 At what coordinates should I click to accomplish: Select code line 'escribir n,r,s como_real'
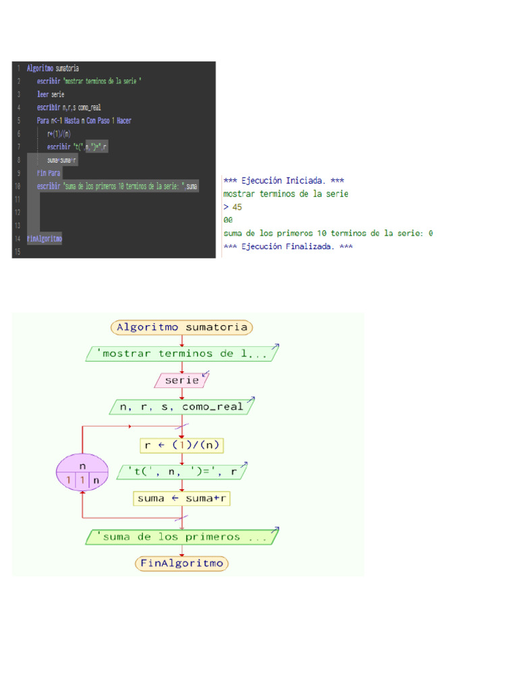point(69,107)
